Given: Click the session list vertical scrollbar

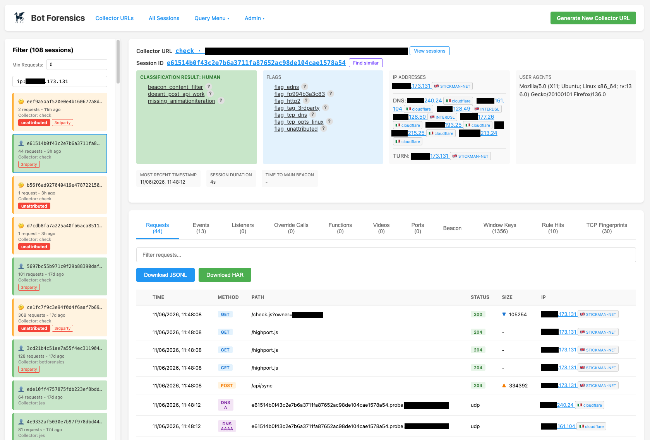Looking at the screenshot, I should pos(118,62).
